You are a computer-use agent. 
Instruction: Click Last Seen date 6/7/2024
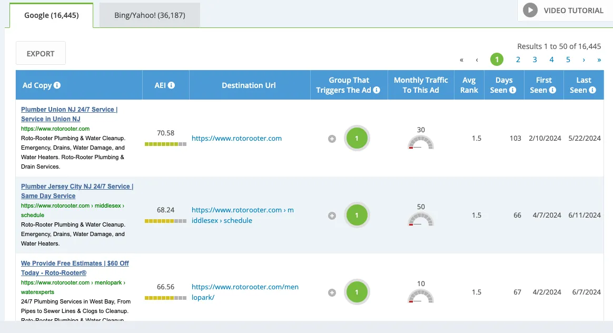(x=587, y=292)
